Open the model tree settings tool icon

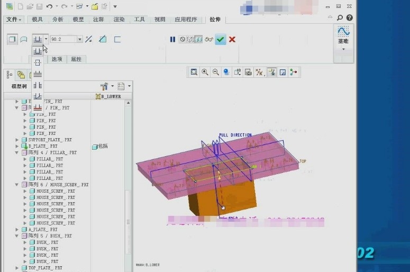pyautogui.click(x=105, y=86)
